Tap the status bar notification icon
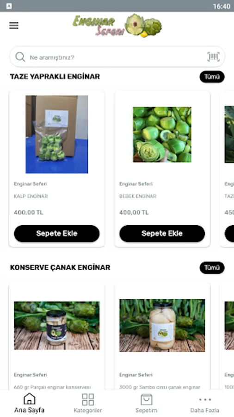This screenshot has height=417, width=234. click(9, 6)
